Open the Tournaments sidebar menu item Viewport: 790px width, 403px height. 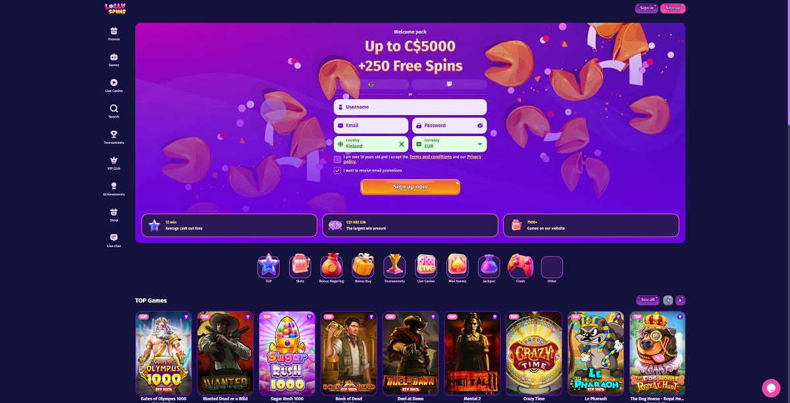(114, 137)
